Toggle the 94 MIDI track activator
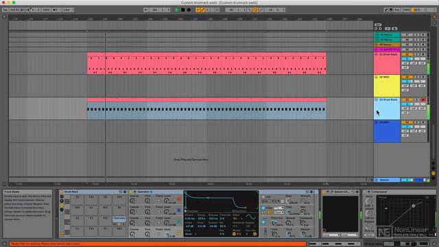 [x=407, y=122]
